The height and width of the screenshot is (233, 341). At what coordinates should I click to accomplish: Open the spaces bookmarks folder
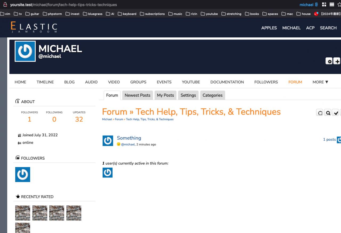pyautogui.click(x=270, y=14)
